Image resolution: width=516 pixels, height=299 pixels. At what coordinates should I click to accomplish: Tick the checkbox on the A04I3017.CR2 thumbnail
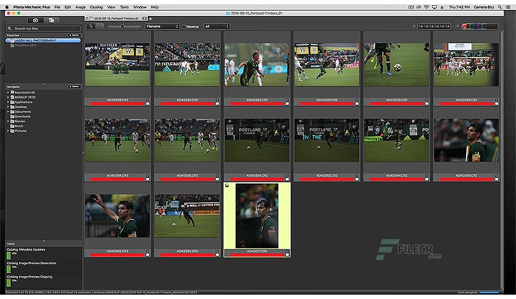[287, 255]
